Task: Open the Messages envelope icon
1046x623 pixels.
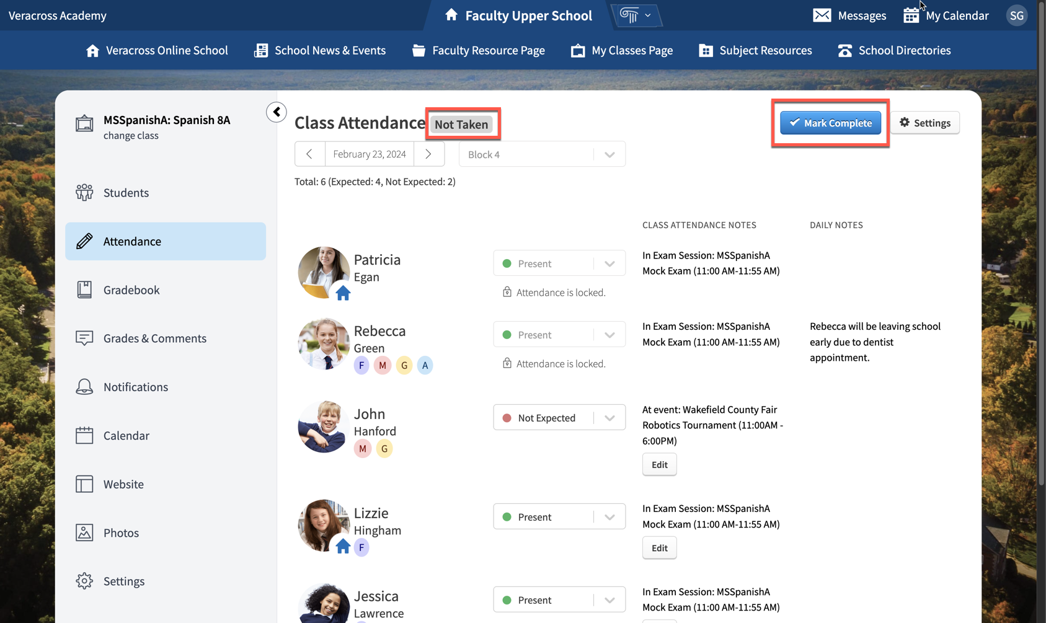Action: (x=822, y=15)
